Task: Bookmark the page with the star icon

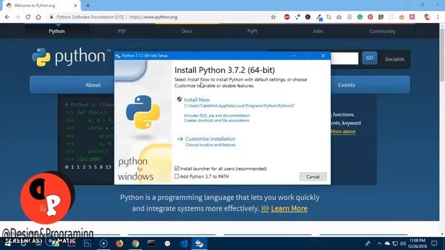Action: coord(273,17)
